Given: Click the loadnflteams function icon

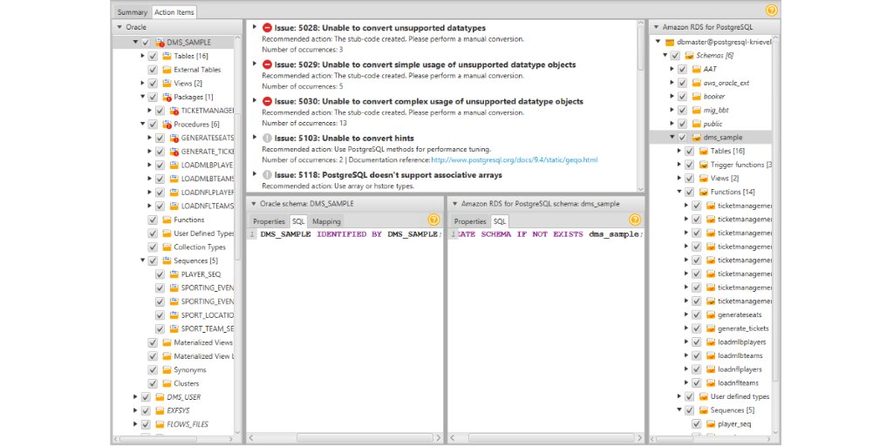Looking at the screenshot, I should click(711, 383).
